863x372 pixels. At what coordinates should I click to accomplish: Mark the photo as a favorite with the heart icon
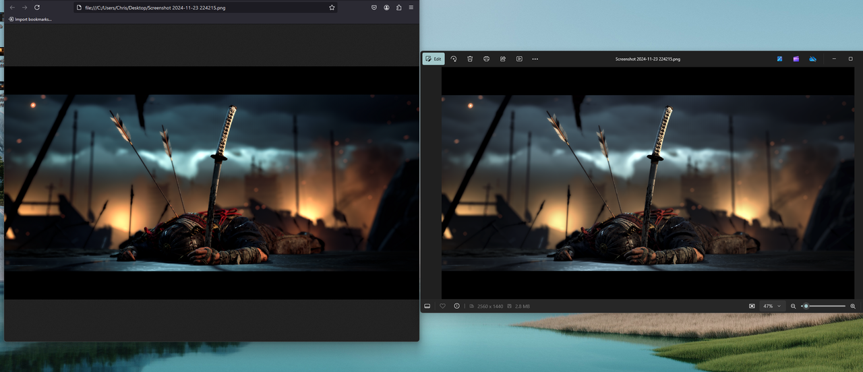pos(443,306)
